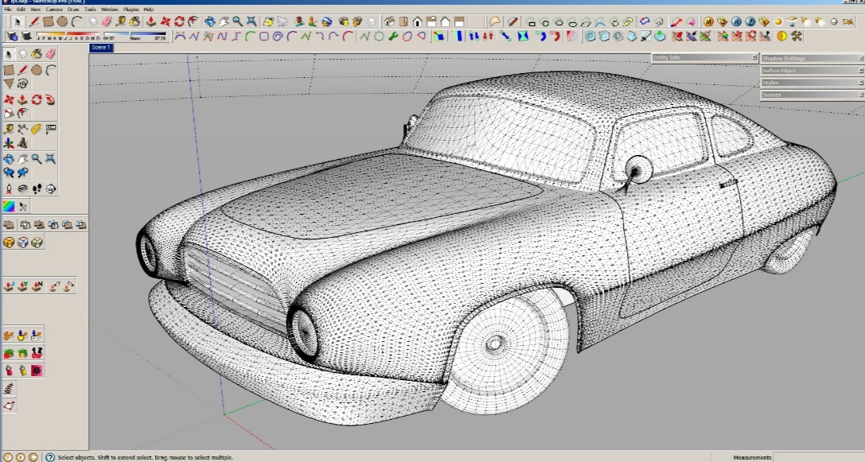Open the Help menu
865x462 pixels.
point(148,10)
